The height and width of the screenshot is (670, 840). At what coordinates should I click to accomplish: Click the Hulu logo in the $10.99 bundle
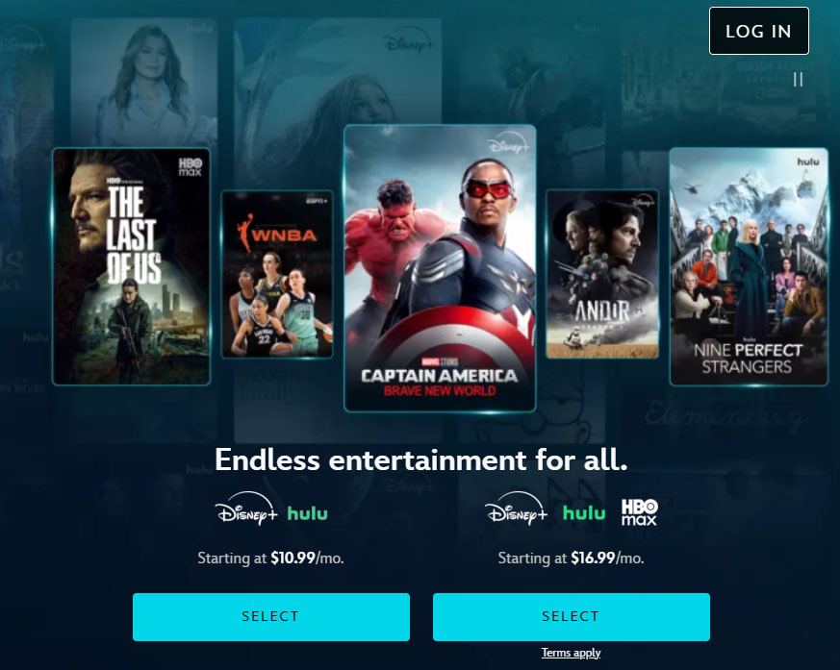[308, 513]
